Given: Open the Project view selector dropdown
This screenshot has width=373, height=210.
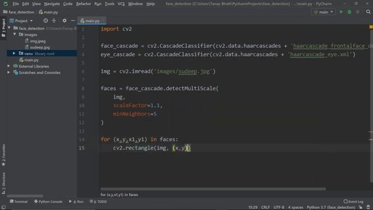Looking at the screenshot, I should tap(21, 21).
